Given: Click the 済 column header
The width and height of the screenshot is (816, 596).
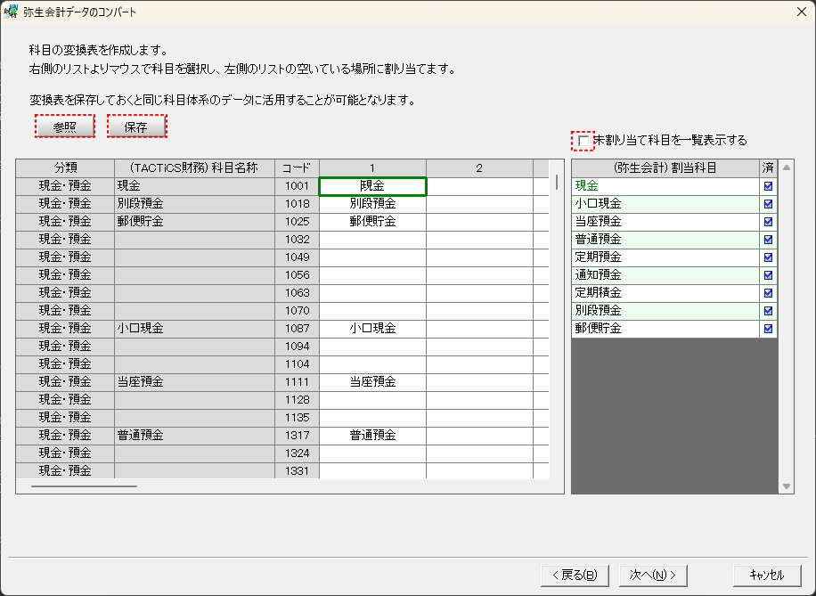Looking at the screenshot, I should click(x=768, y=168).
